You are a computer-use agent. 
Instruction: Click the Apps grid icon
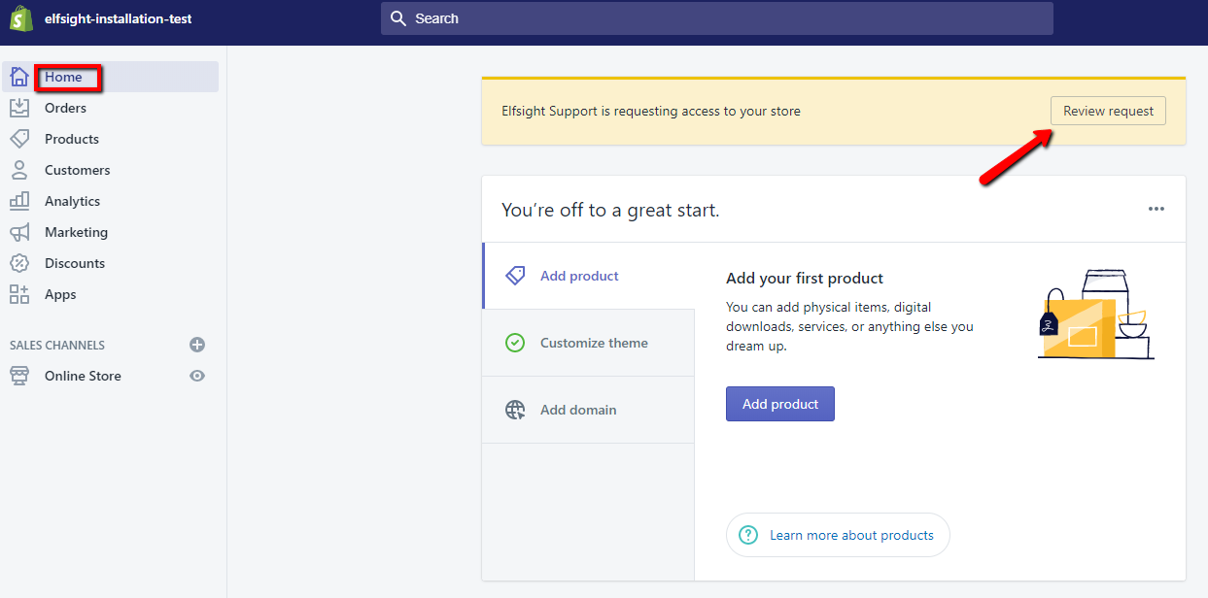[x=19, y=294]
